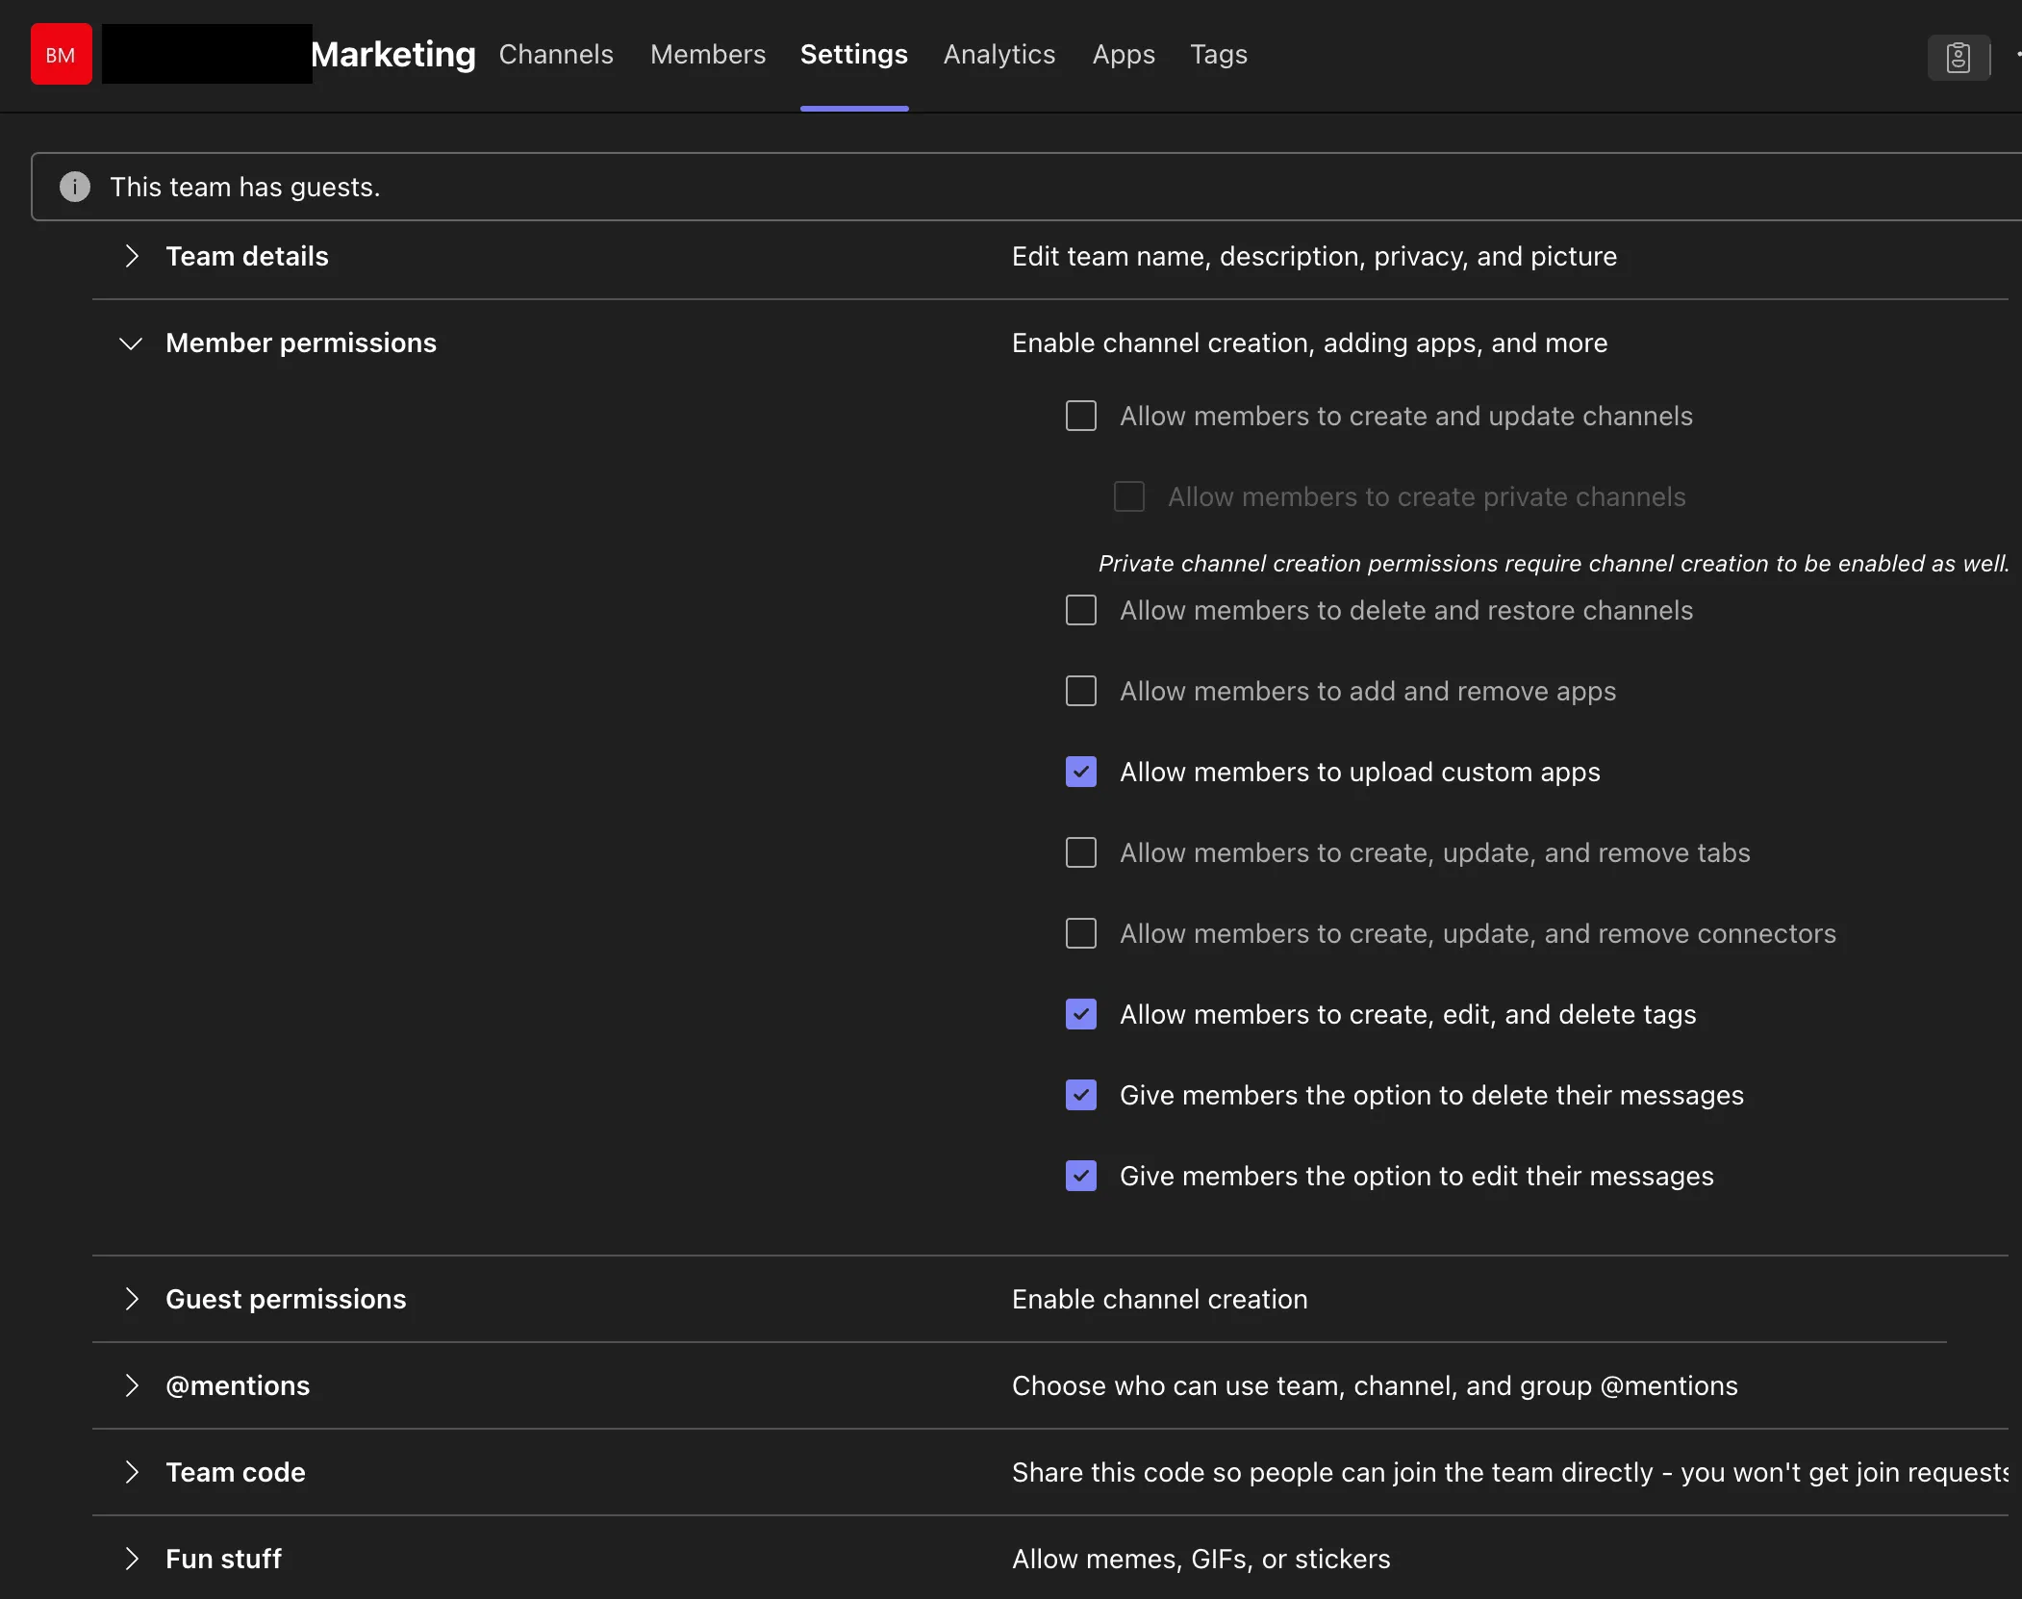Disable option to edit their messages
The width and height of the screenshot is (2022, 1599).
click(1081, 1176)
